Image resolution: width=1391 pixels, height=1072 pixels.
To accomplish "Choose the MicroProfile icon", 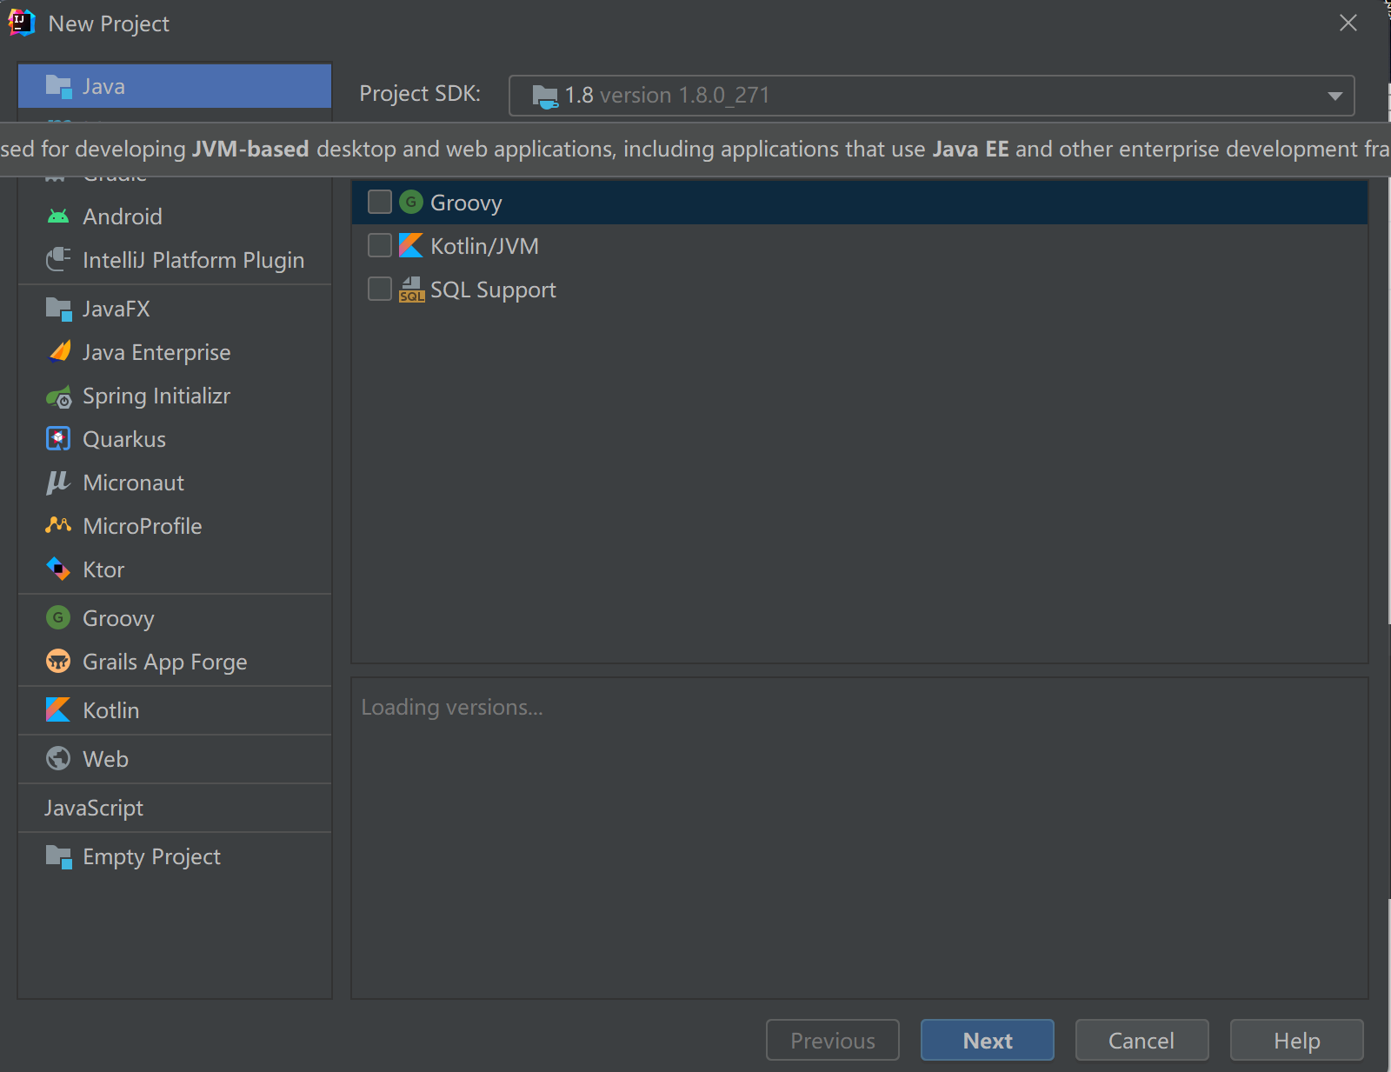I will click(58, 525).
